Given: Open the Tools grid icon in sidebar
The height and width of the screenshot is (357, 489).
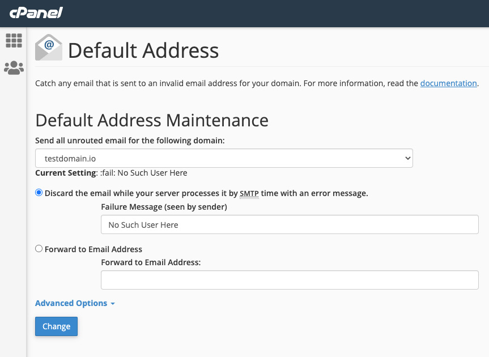Looking at the screenshot, I should pos(14,40).
